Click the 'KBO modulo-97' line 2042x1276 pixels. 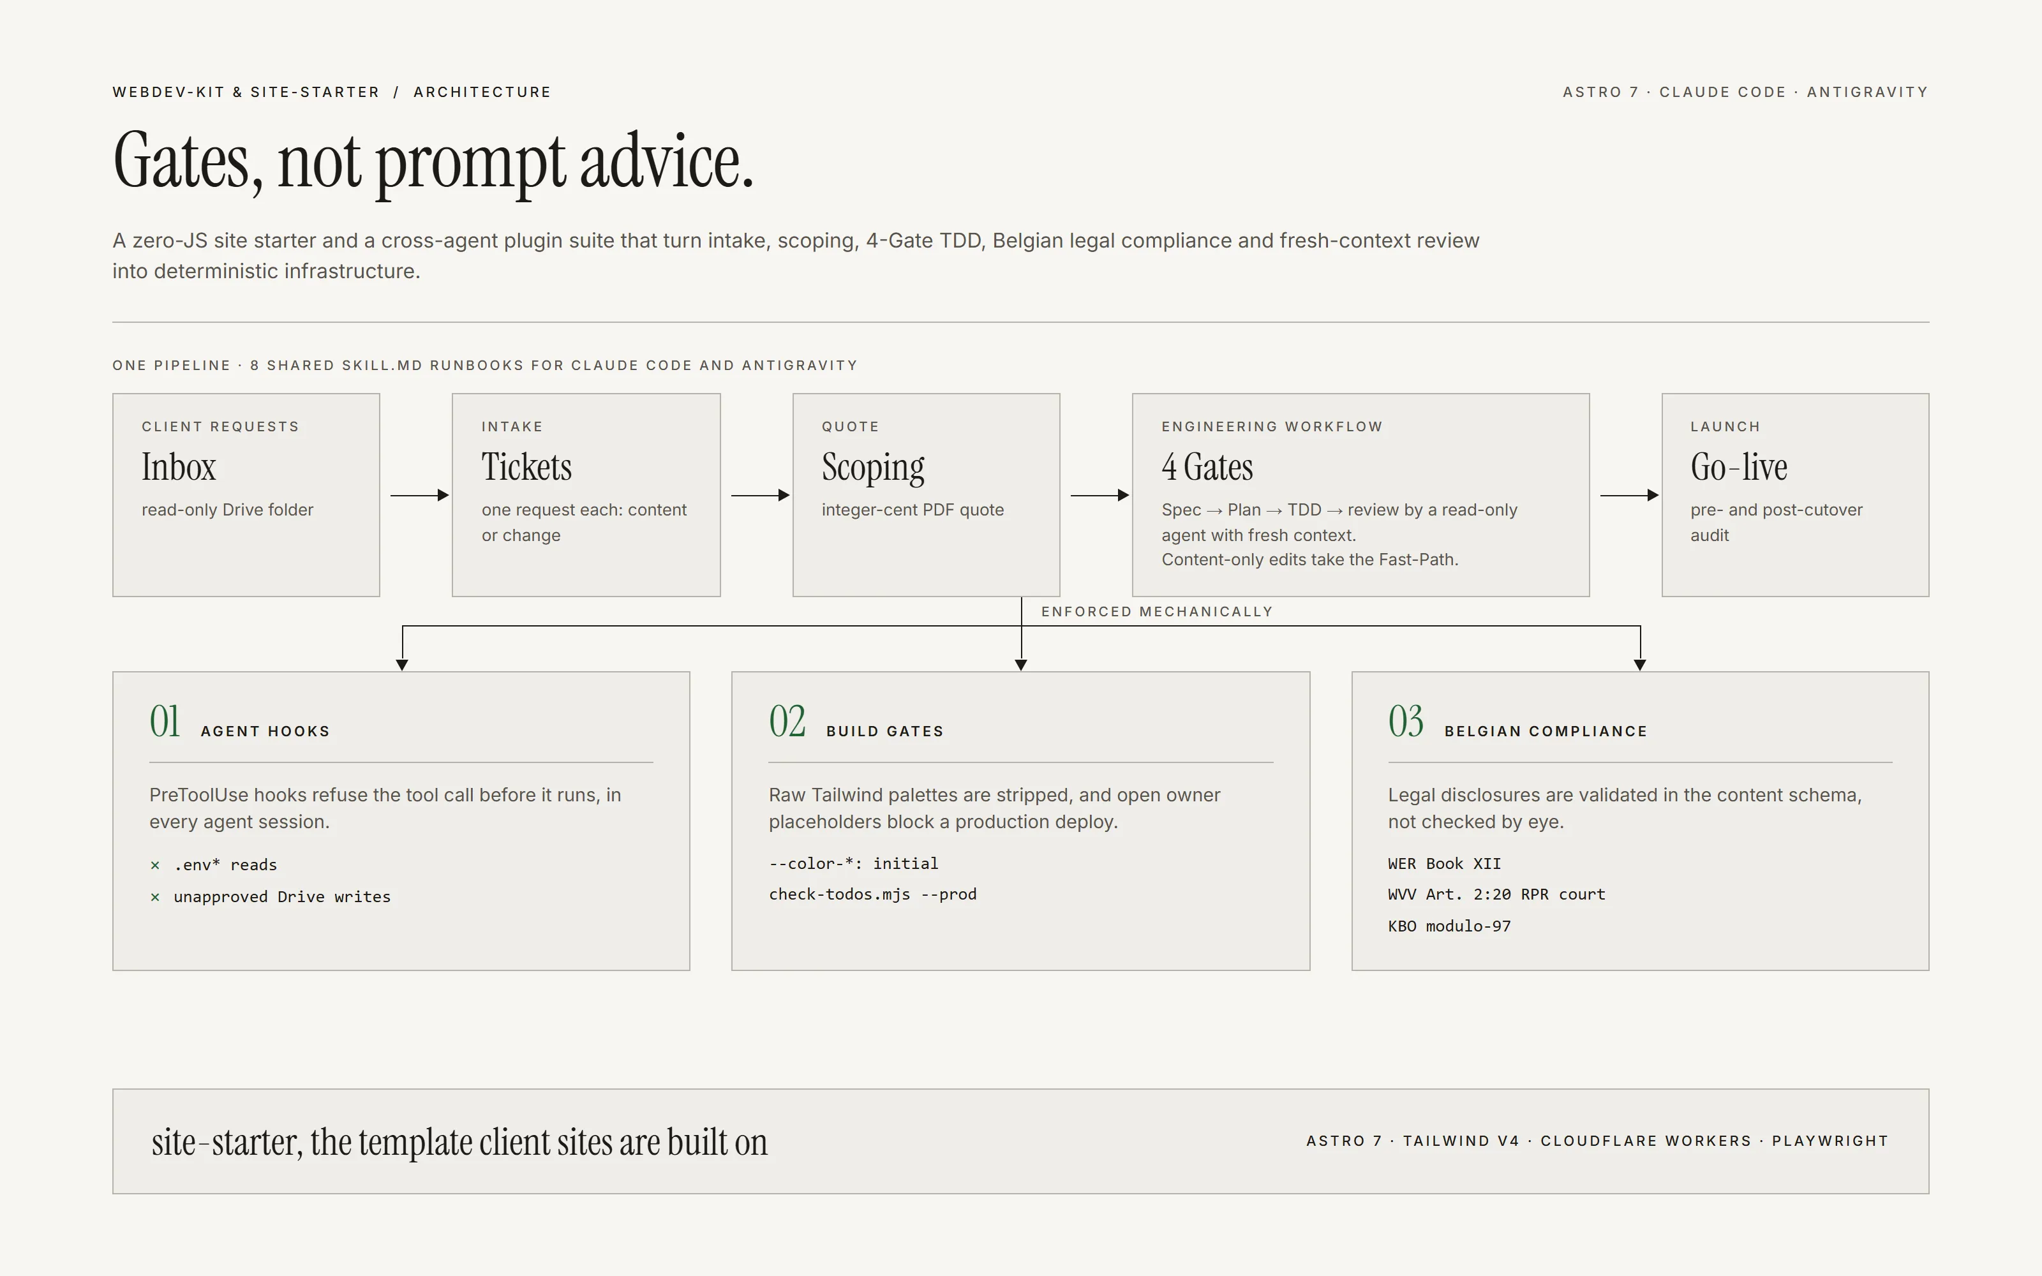[1449, 926]
